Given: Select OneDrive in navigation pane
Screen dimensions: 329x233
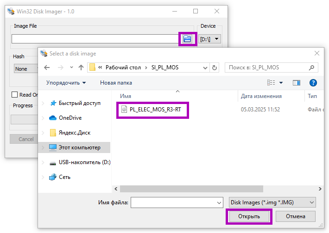Looking at the screenshot, I should pos(70,118).
